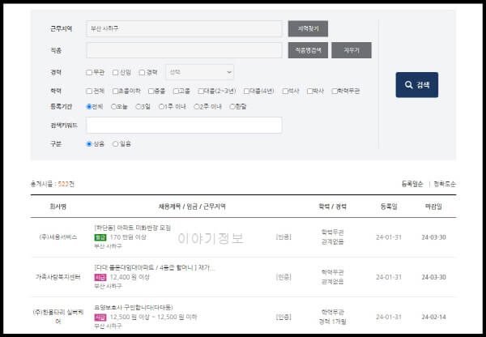Click the 경력 1개월 requirement text
Viewport: 486px width, 337px height.
[x=332, y=322]
